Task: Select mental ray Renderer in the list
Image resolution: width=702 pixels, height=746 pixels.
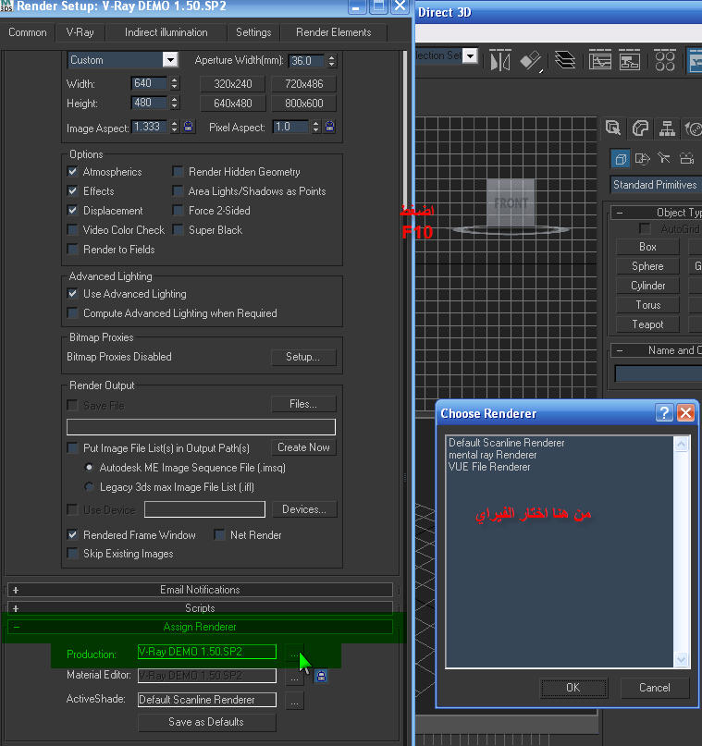Action: (493, 455)
